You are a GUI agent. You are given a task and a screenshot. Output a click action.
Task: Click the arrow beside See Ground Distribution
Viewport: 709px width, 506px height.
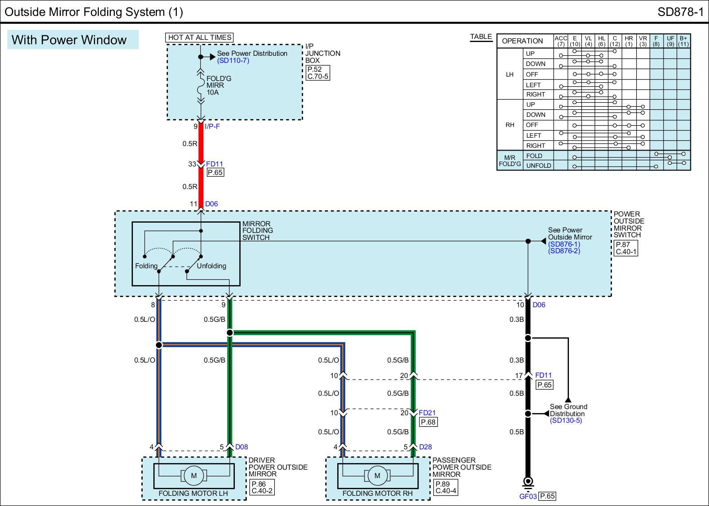click(x=546, y=413)
